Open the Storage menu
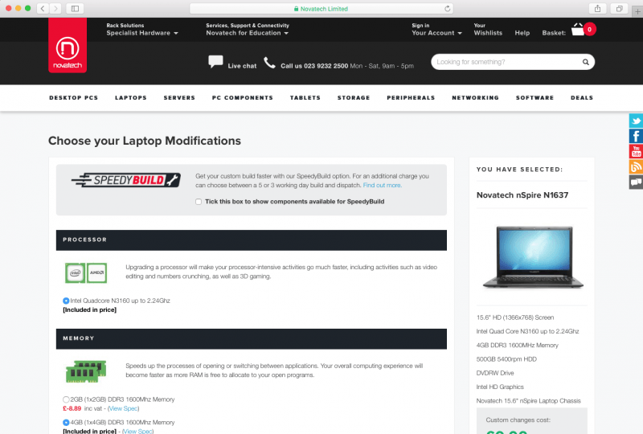The image size is (643, 434). [x=354, y=97]
